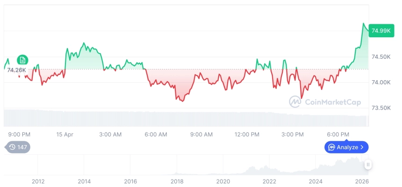The height and width of the screenshot is (187, 402).
Task: Click the 2020 year in navigator timeline
Action: [x=223, y=181]
